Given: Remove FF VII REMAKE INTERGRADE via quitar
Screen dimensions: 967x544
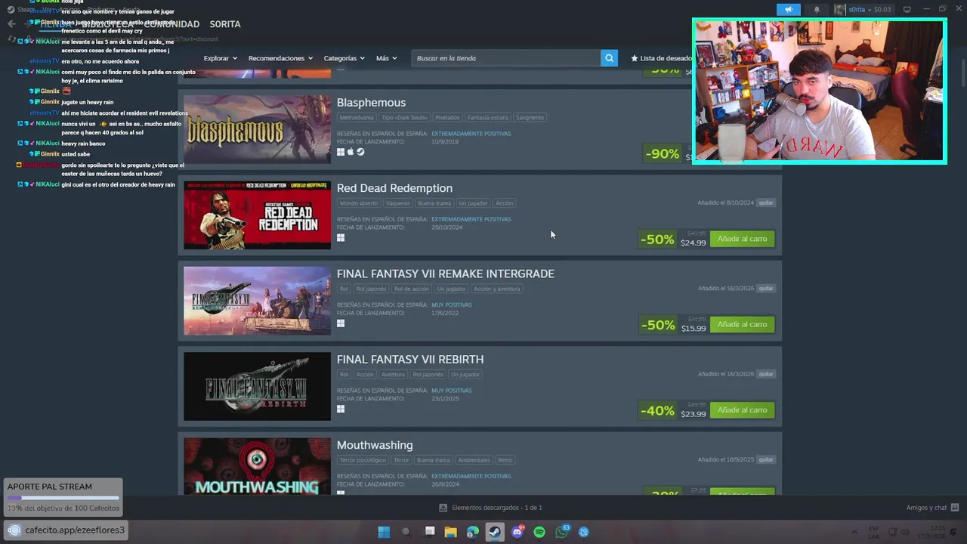Looking at the screenshot, I should (x=766, y=288).
